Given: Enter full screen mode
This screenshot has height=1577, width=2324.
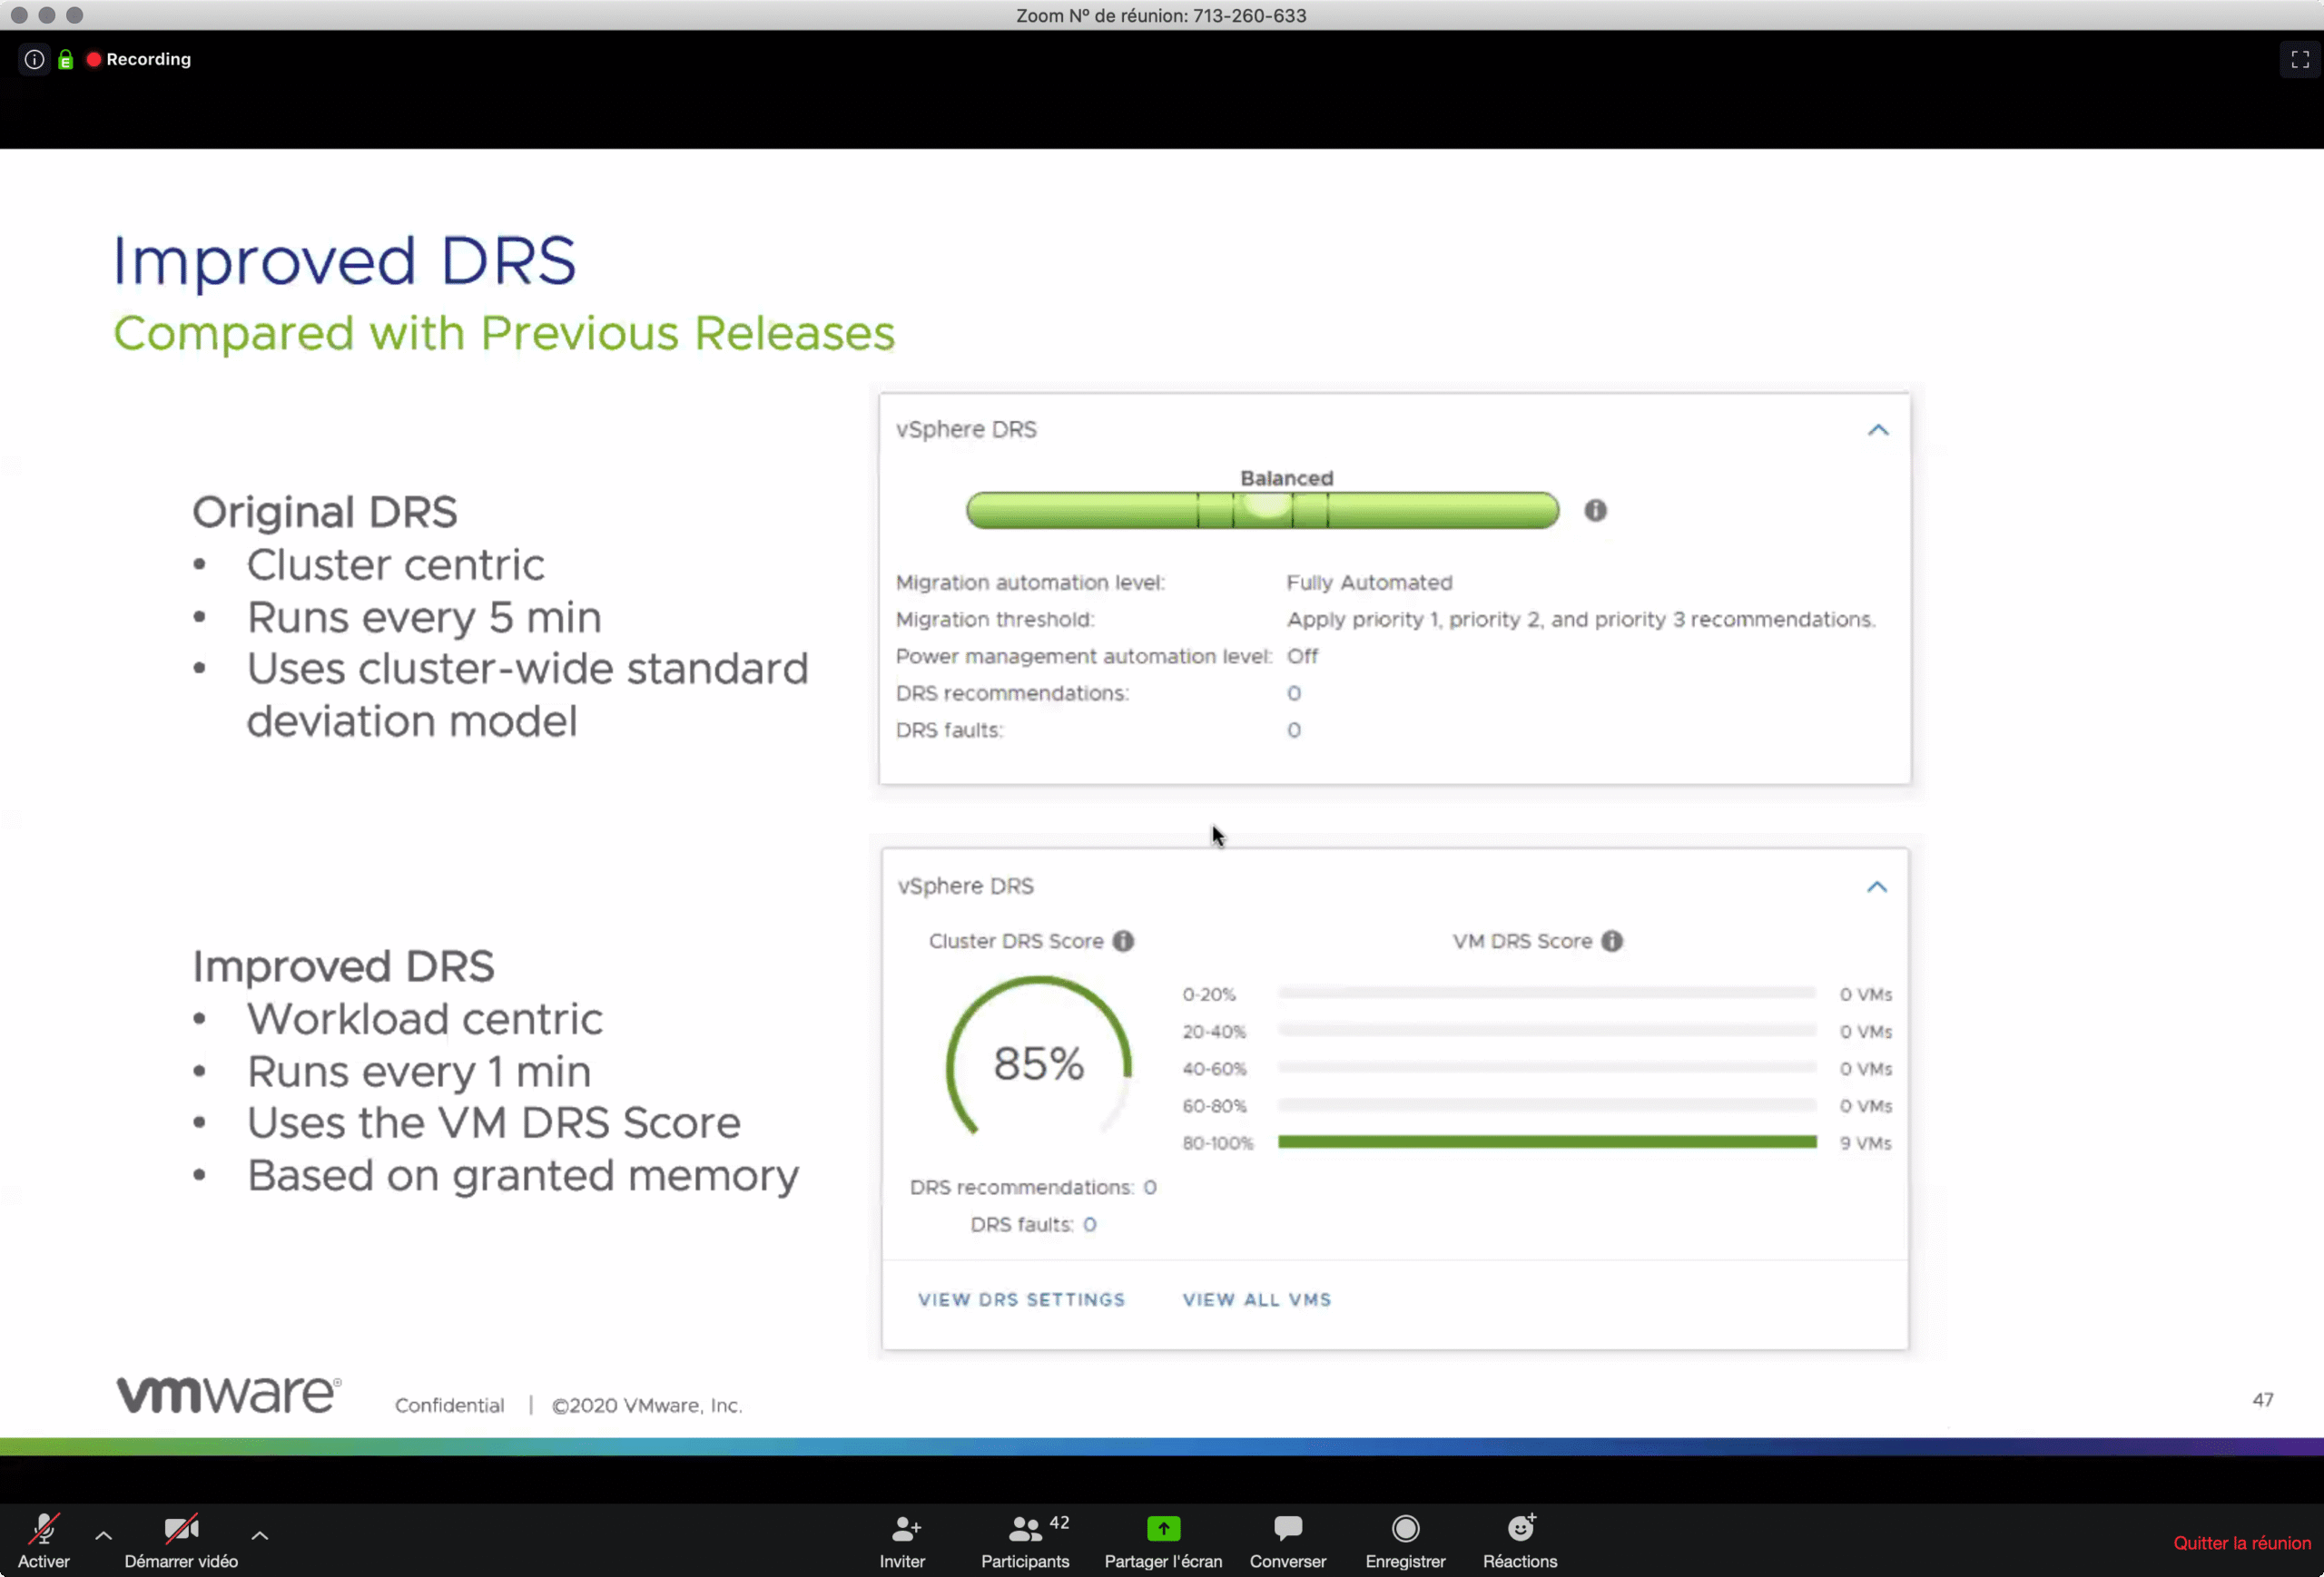Looking at the screenshot, I should point(2300,60).
